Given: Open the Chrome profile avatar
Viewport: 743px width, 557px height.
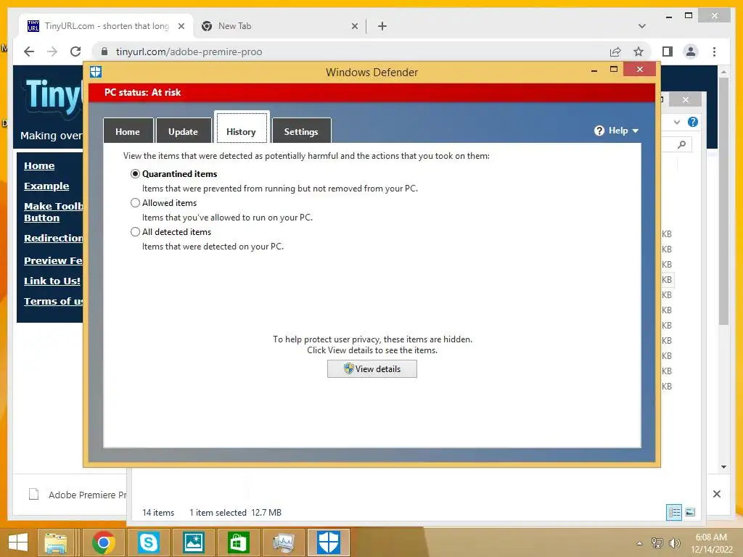Looking at the screenshot, I should [691, 51].
